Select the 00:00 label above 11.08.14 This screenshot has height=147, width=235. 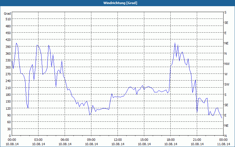point(224,140)
